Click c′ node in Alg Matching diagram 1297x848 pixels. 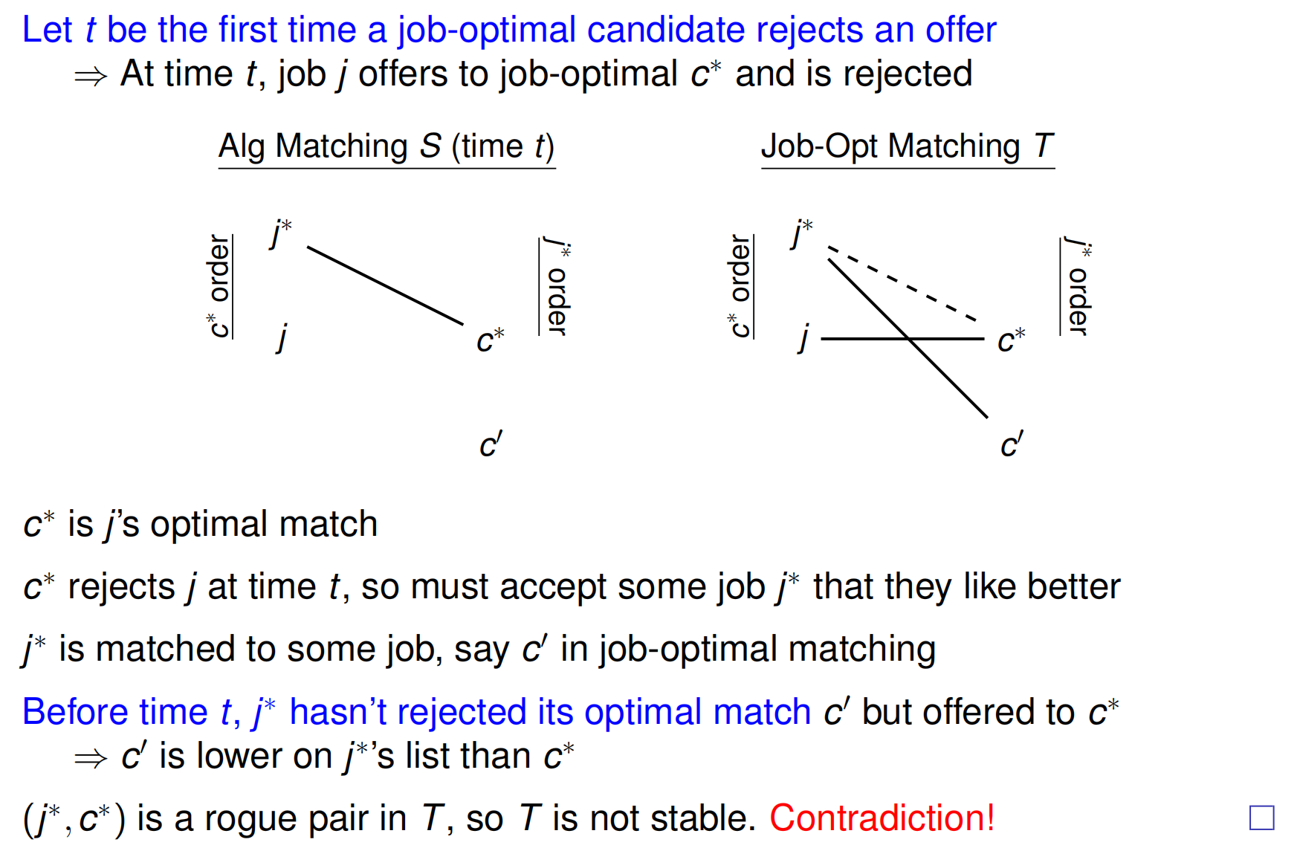[490, 444]
